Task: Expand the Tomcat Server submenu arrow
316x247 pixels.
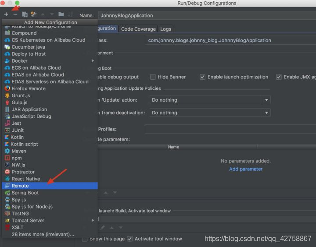Action: [93, 220]
